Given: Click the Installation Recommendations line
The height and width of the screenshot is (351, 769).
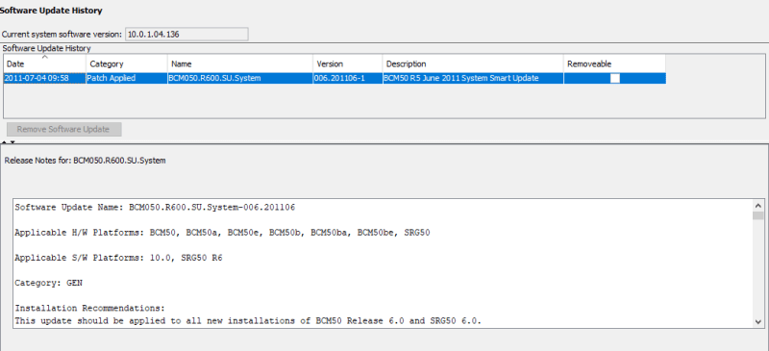Looking at the screenshot, I should pos(89,309).
